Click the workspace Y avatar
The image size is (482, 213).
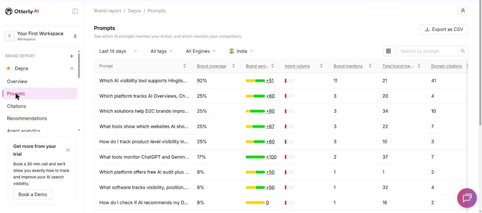(9, 36)
